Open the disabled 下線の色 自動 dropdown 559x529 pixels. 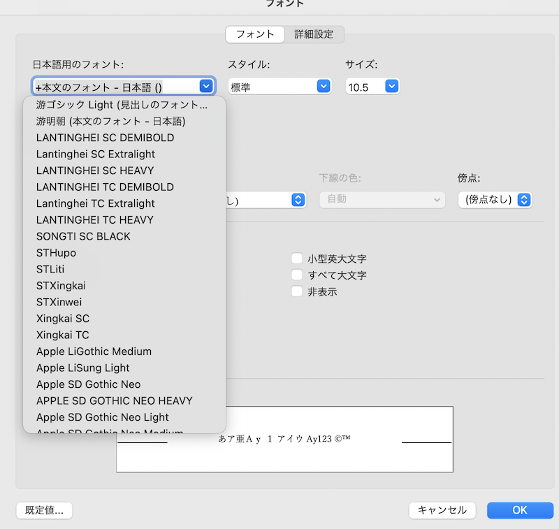pyautogui.click(x=382, y=200)
